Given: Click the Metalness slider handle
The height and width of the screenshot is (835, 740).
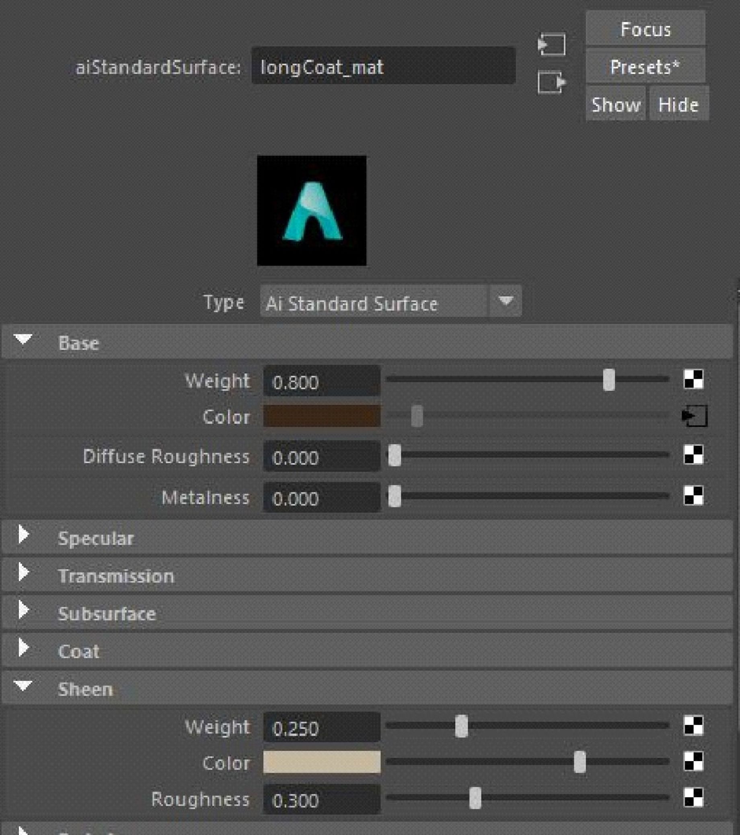Looking at the screenshot, I should pos(394,496).
